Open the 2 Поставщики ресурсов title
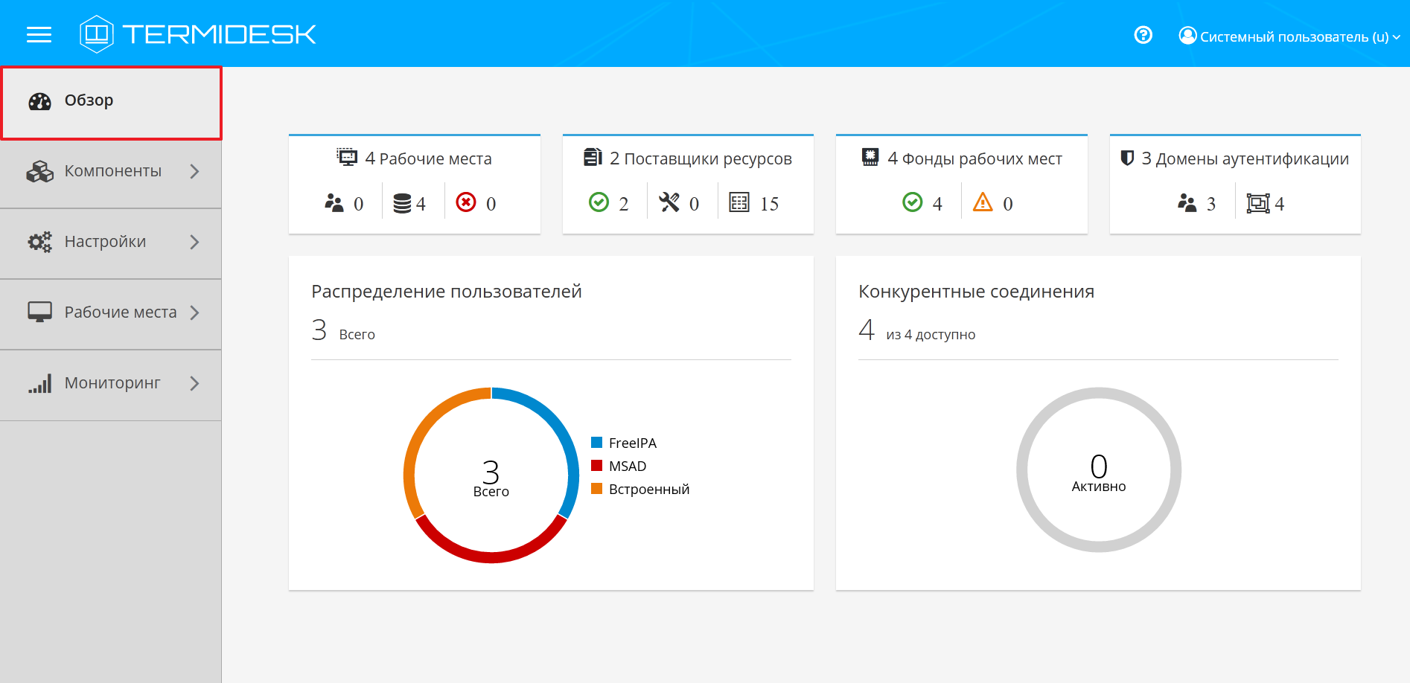Viewport: 1410px width, 683px height. [x=700, y=158]
